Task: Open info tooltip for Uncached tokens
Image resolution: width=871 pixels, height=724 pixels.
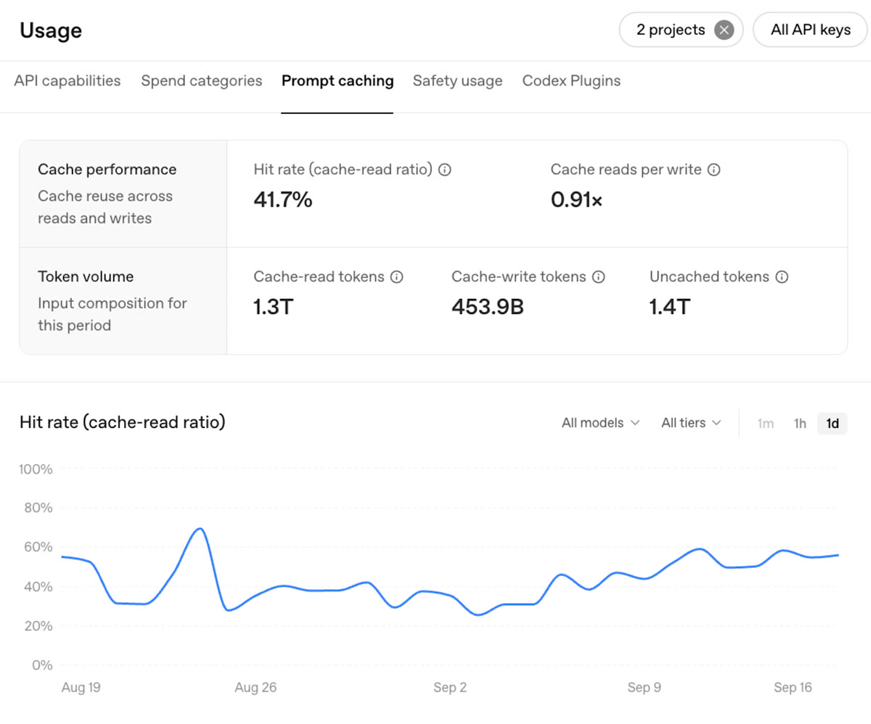Action: point(782,276)
